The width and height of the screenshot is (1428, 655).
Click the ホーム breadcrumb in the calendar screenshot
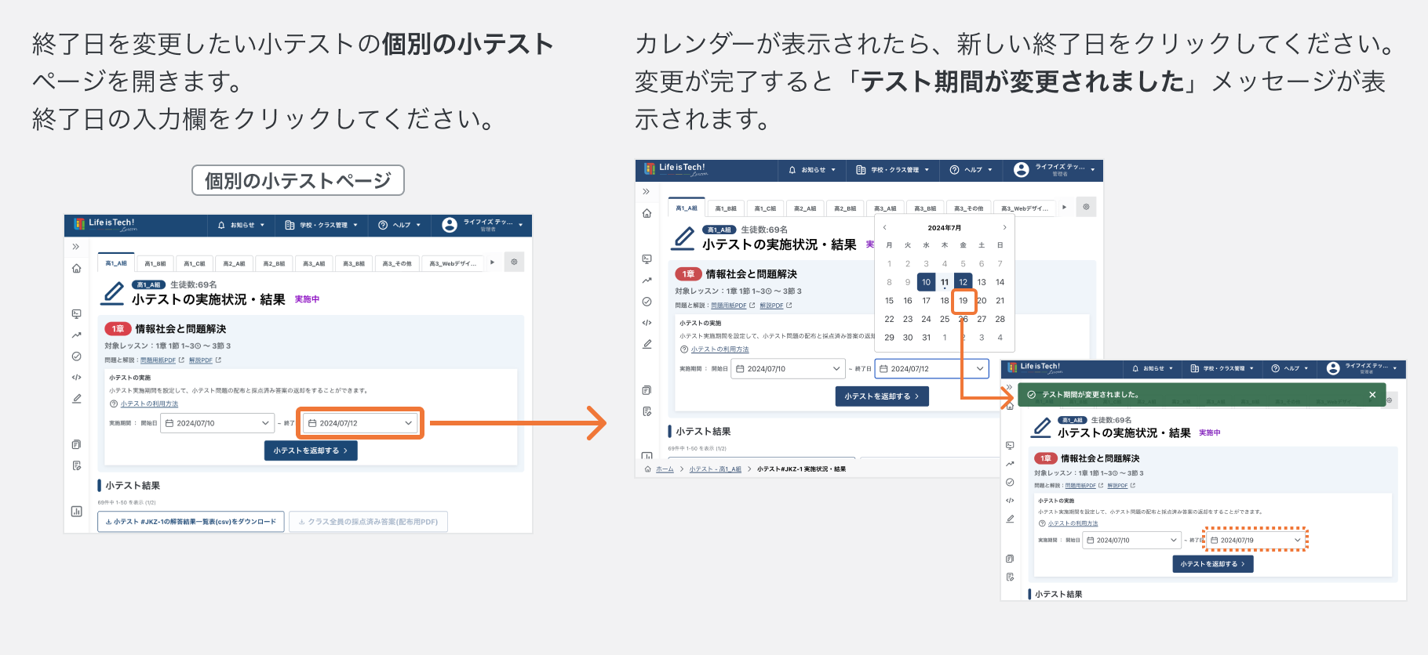(x=665, y=469)
